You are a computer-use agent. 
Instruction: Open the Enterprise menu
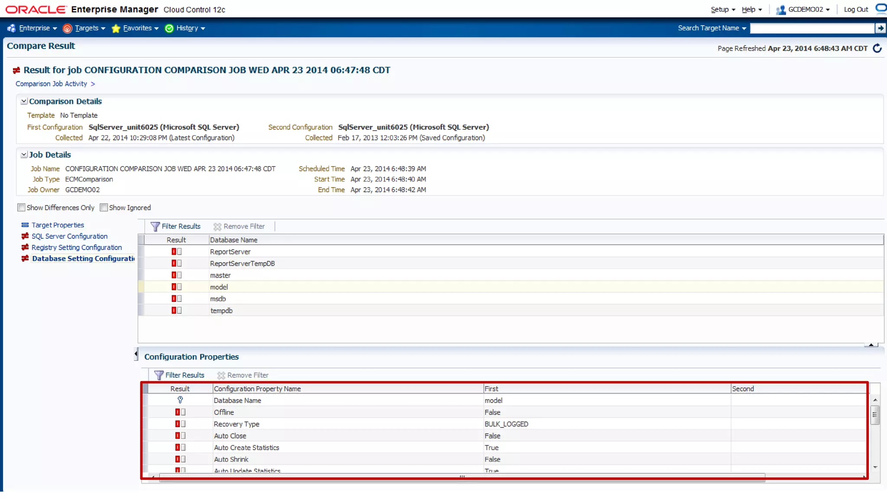coord(38,28)
